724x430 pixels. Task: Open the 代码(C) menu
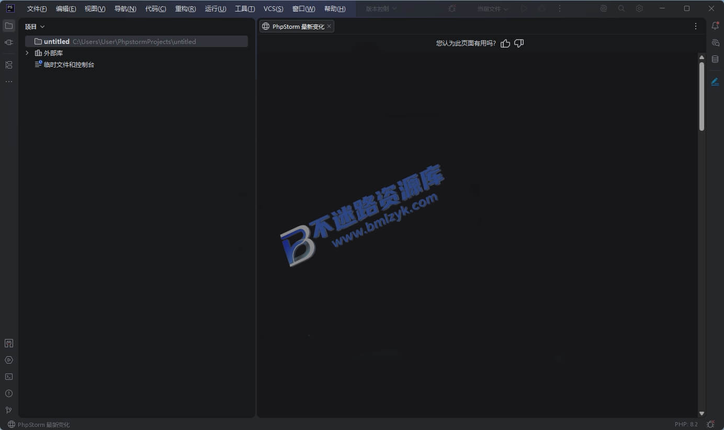point(155,9)
